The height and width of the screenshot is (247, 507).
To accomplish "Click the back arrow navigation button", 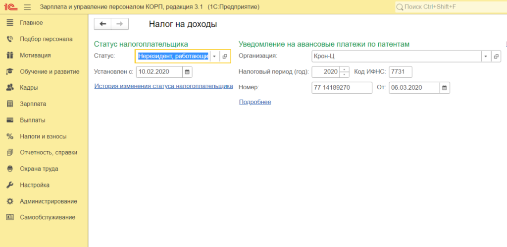I will point(103,24).
